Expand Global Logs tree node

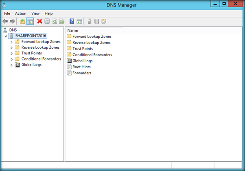coord(11,65)
